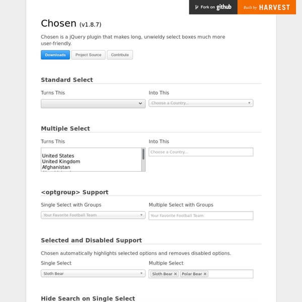Click the Favorite Football Team dropdown arrow
This screenshot has width=302, height=302.
point(141,215)
